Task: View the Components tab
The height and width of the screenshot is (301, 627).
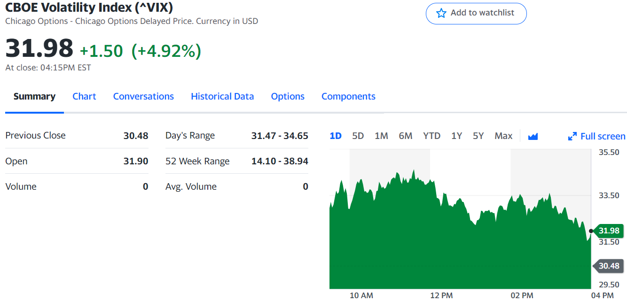Action: (x=348, y=96)
